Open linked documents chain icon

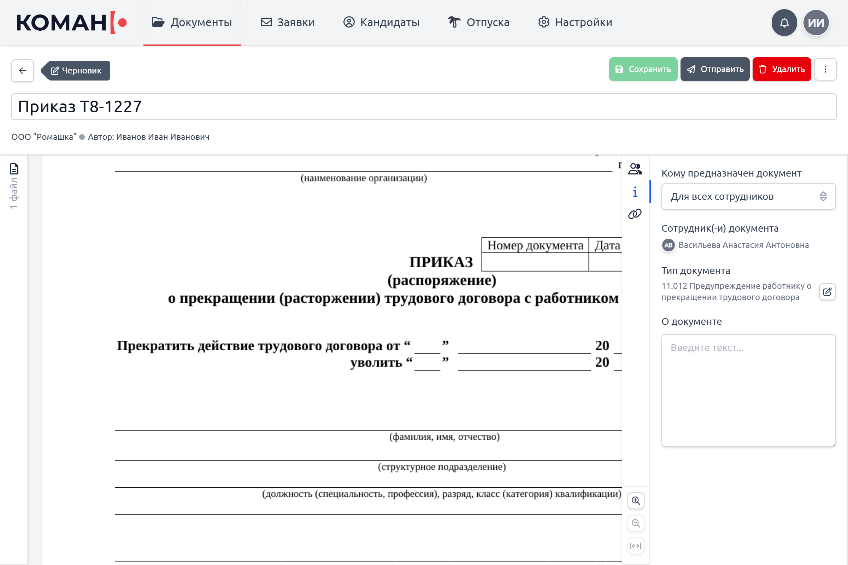(635, 214)
